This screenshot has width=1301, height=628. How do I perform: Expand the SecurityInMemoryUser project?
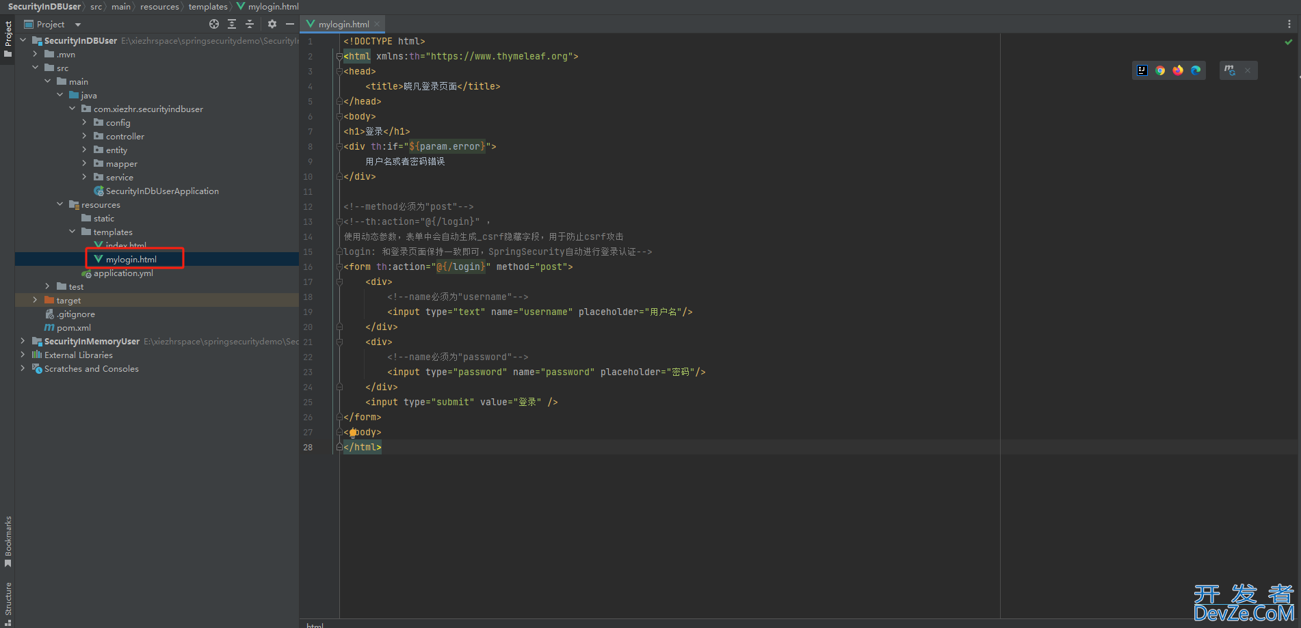tap(23, 341)
